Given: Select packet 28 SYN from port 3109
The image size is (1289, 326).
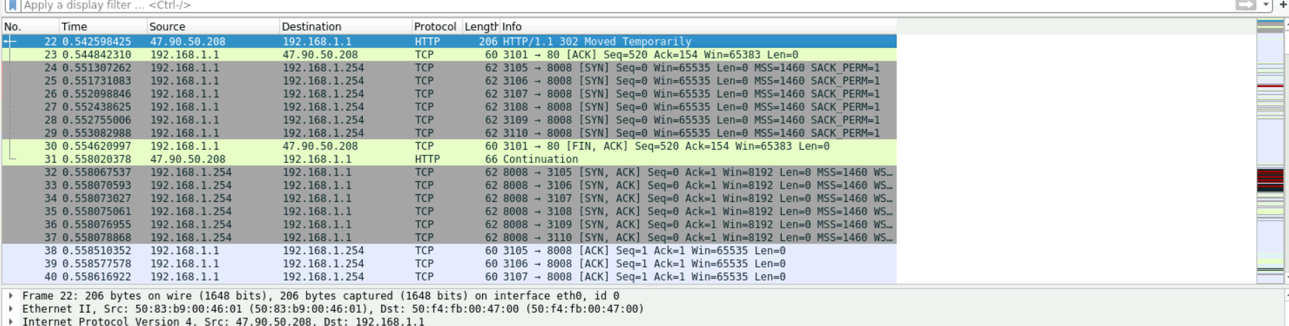Looking at the screenshot, I should pos(449,120).
